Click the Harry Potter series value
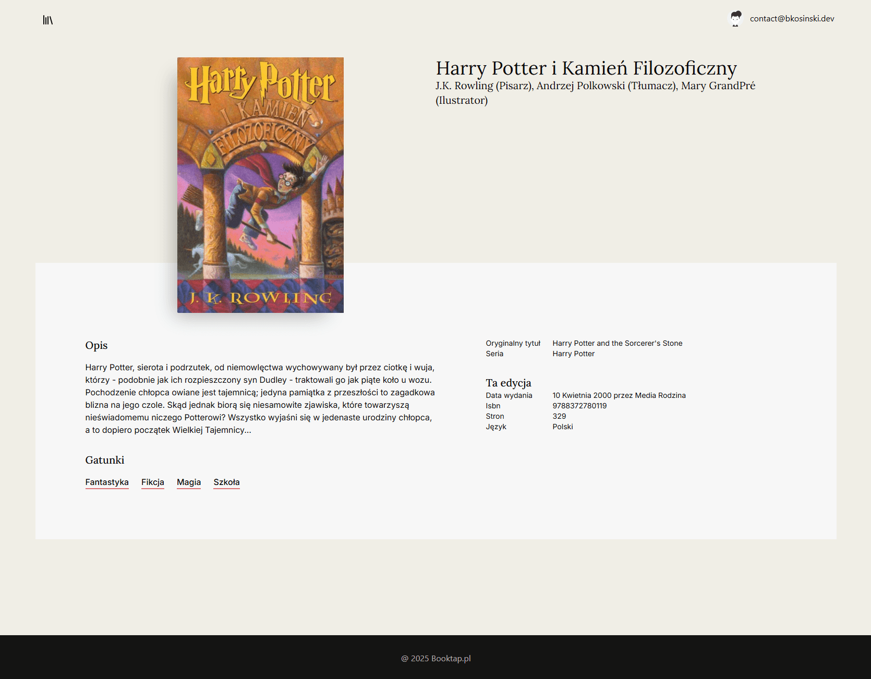The width and height of the screenshot is (871, 679). 573,354
